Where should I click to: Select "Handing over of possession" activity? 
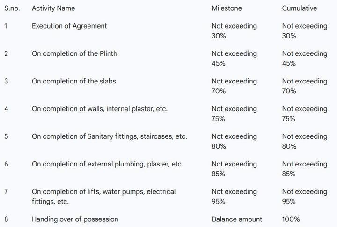click(75, 219)
